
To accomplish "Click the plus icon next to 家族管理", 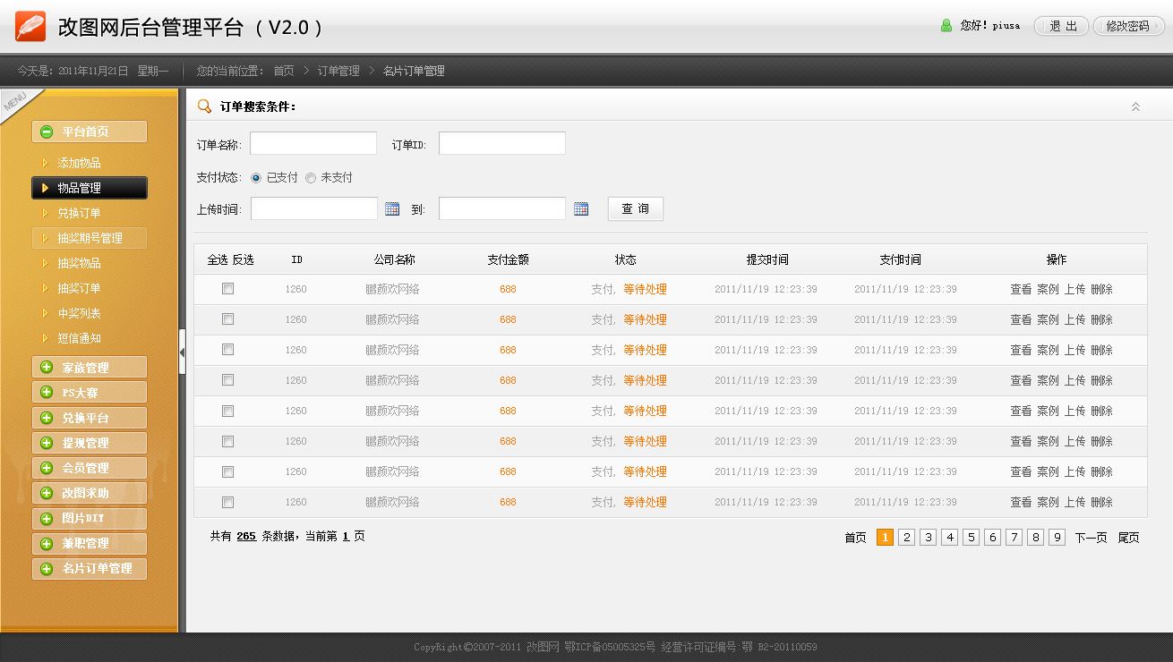I will [x=47, y=368].
